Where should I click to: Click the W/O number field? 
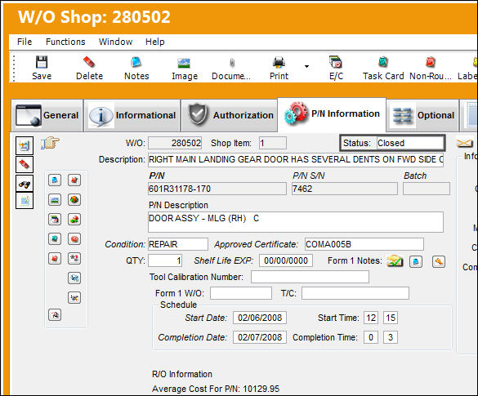[175, 143]
